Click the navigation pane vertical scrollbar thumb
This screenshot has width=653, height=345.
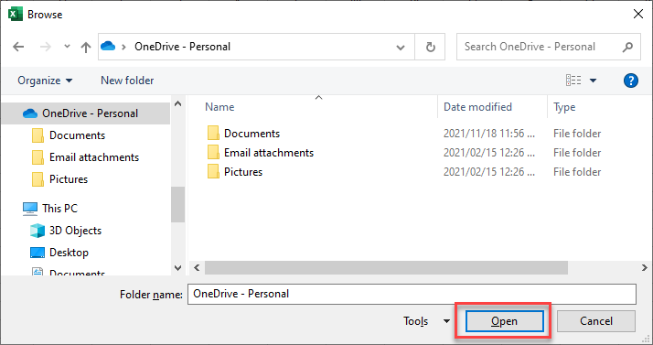tap(177, 205)
